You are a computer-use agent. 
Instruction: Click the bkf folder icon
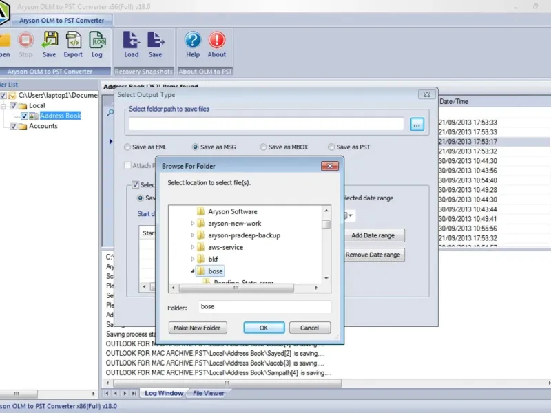point(200,260)
